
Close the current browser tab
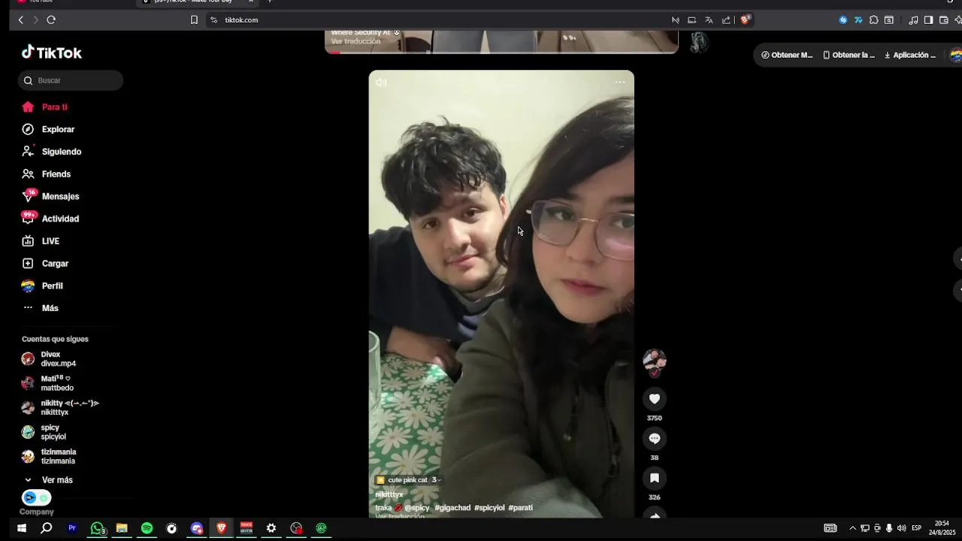[x=251, y=1]
